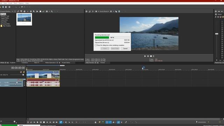Switch to the Explorer tab
The height and width of the screenshot is (126, 224).
coord(13,63)
